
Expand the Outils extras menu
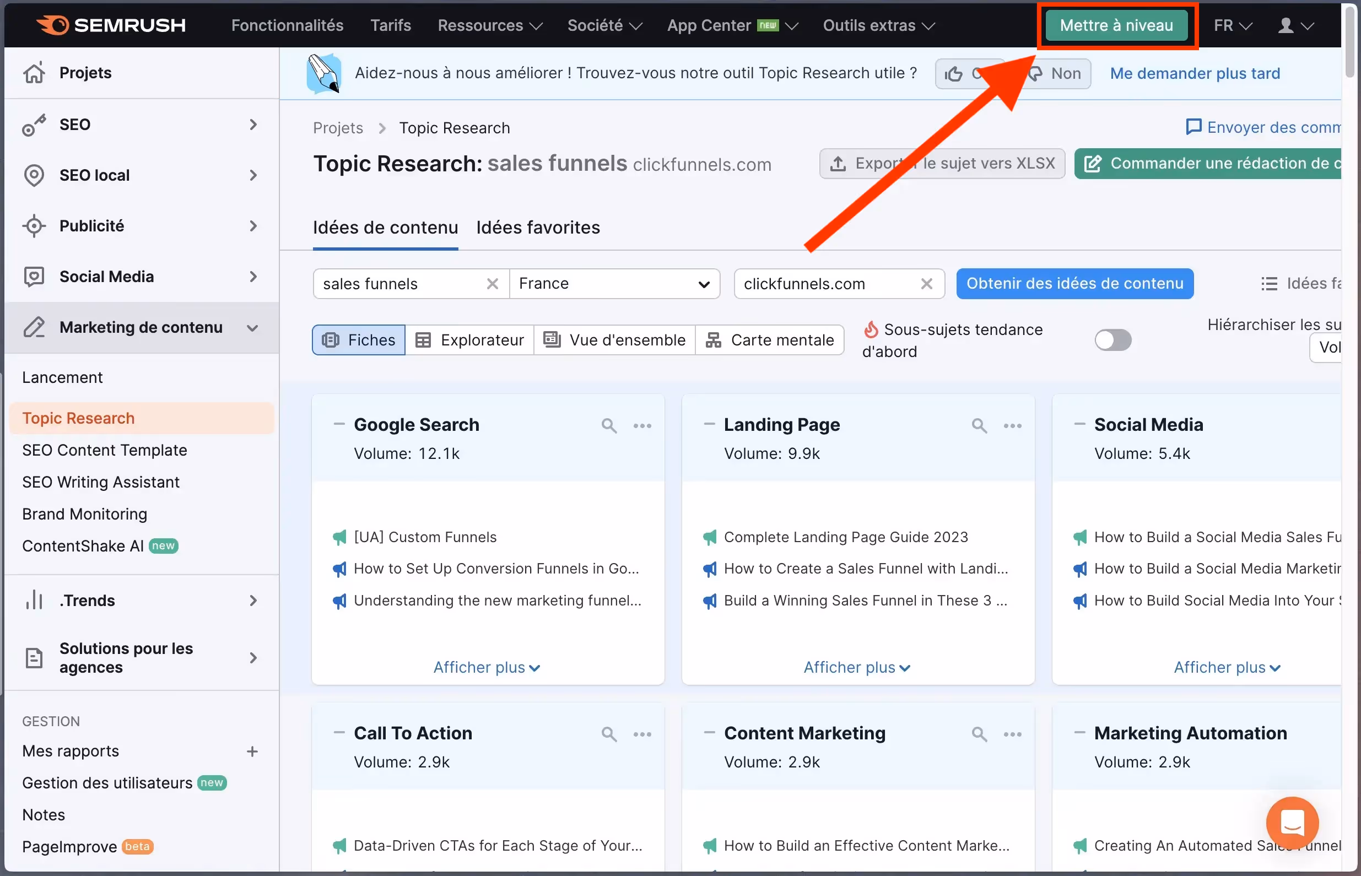(879, 25)
